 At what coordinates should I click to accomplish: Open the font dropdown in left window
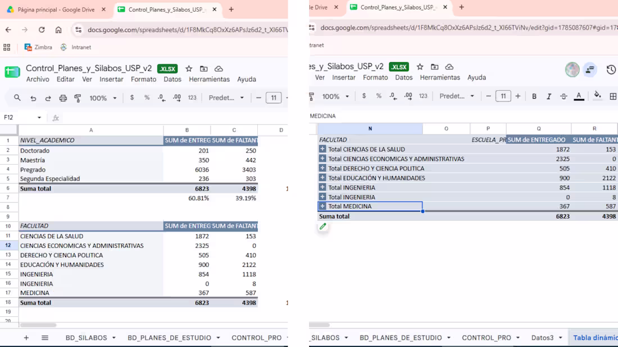pos(226,98)
